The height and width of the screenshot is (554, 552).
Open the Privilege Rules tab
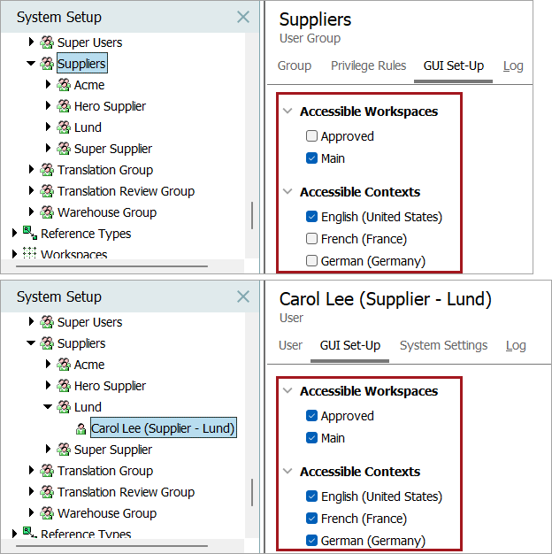pyautogui.click(x=368, y=65)
